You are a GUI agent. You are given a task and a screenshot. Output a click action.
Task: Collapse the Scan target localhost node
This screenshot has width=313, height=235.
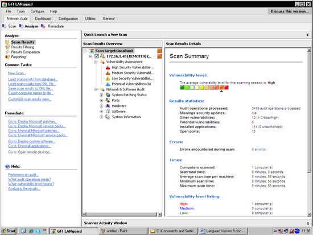pyautogui.click(x=85, y=51)
